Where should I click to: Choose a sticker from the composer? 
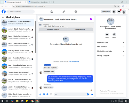pyautogui.click(x=47, y=95)
